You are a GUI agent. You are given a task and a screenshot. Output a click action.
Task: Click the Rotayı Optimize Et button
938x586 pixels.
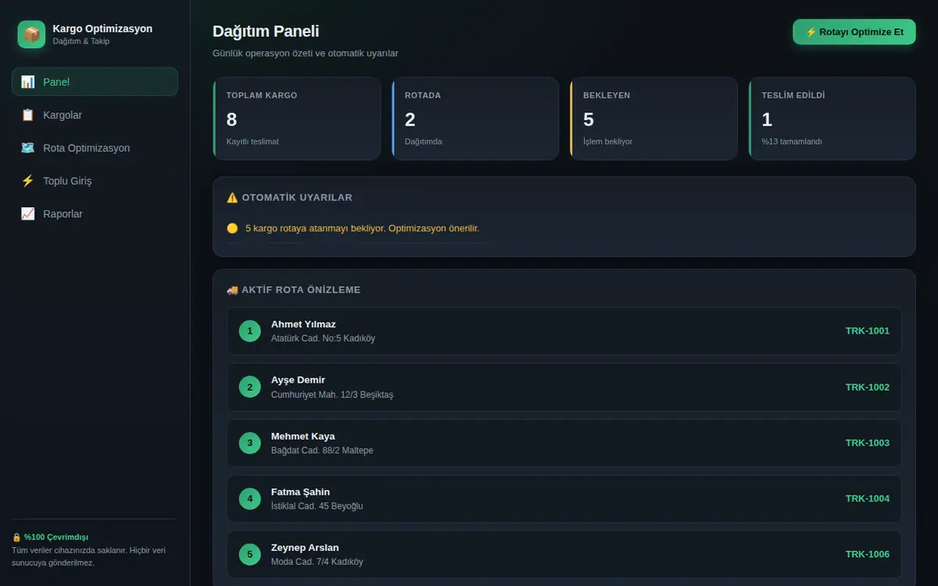coord(854,32)
